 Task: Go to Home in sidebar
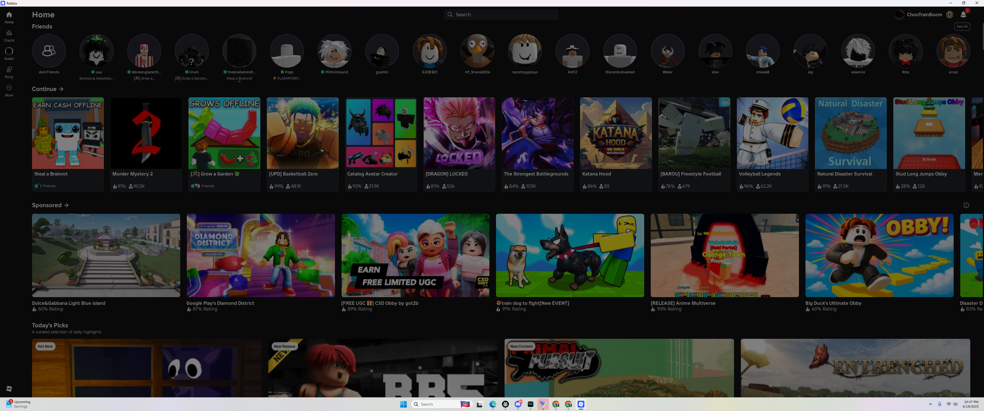(9, 15)
